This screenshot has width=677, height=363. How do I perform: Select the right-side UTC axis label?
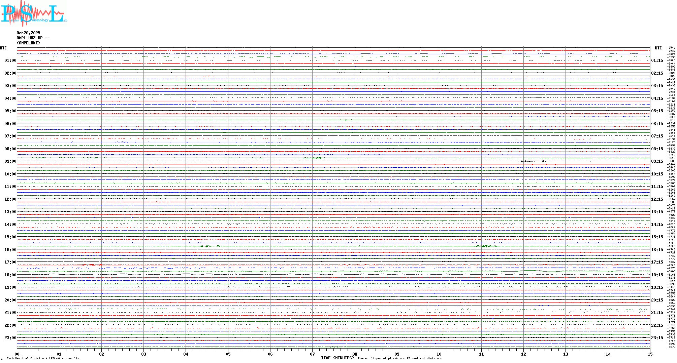click(x=658, y=48)
